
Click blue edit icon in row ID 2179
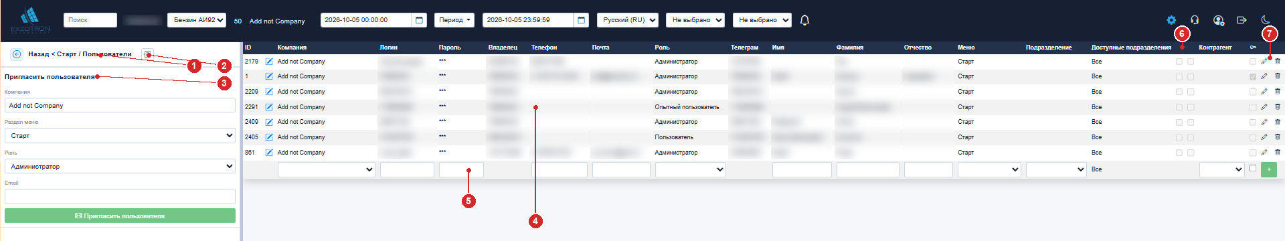[x=269, y=62]
